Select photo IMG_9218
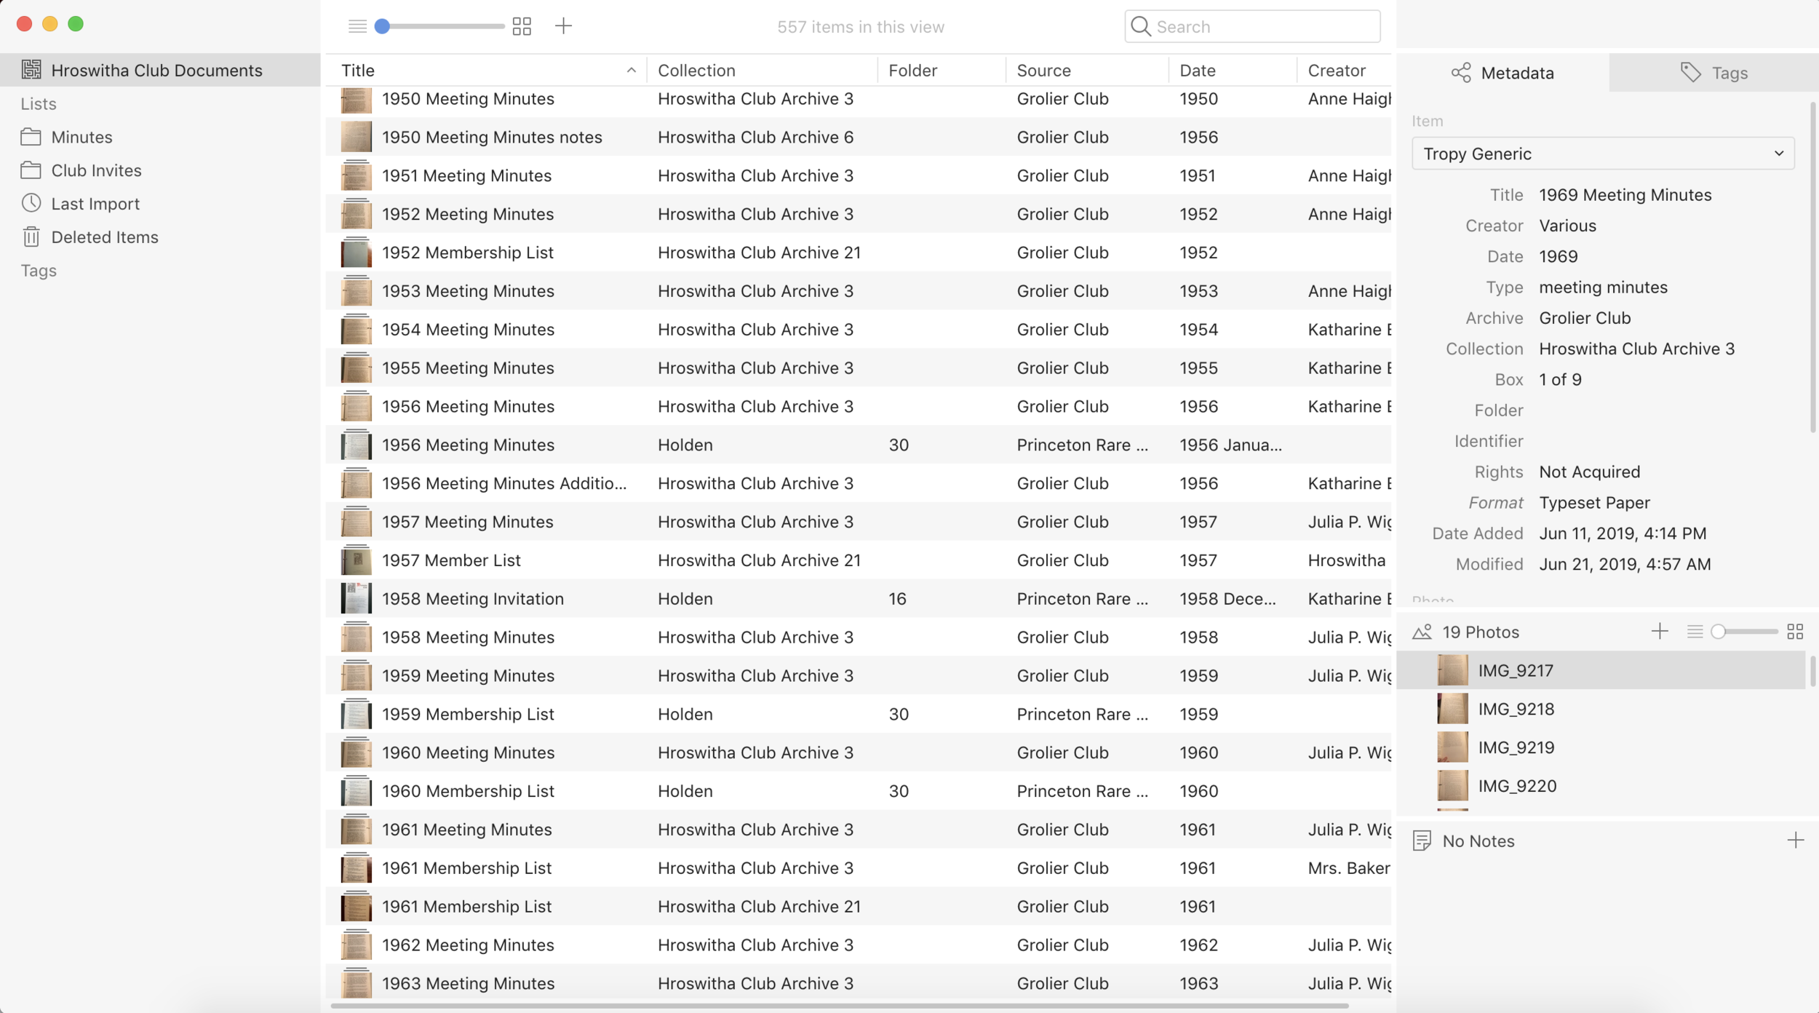The width and height of the screenshot is (1819, 1013). [x=1601, y=709]
